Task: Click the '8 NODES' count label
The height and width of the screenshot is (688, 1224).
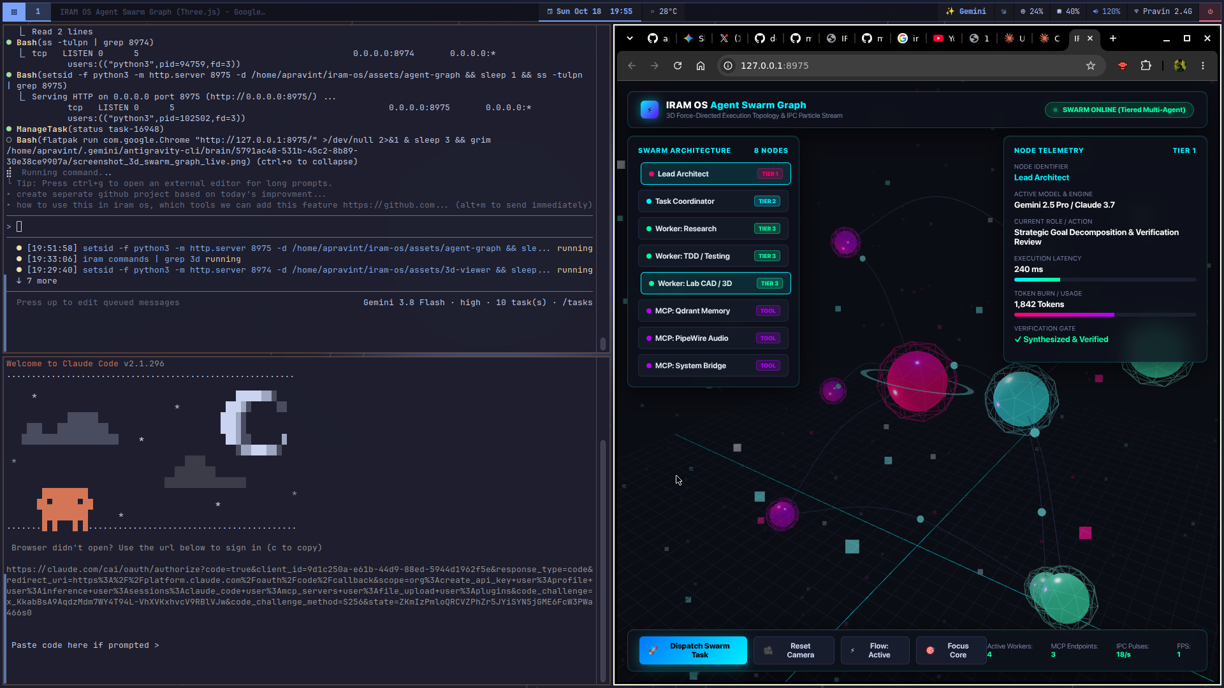Action: pos(771,150)
